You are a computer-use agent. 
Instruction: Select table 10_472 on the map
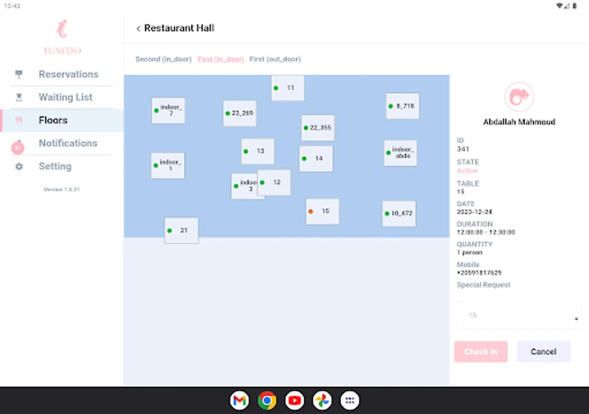click(x=398, y=213)
